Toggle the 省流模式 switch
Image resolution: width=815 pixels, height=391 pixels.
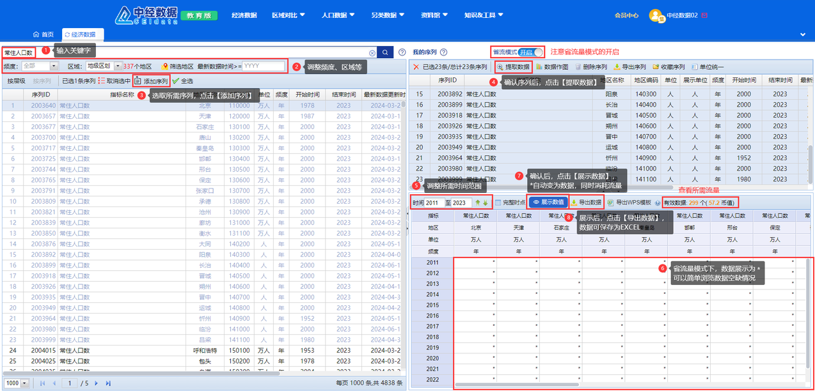pyautogui.click(x=532, y=52)
